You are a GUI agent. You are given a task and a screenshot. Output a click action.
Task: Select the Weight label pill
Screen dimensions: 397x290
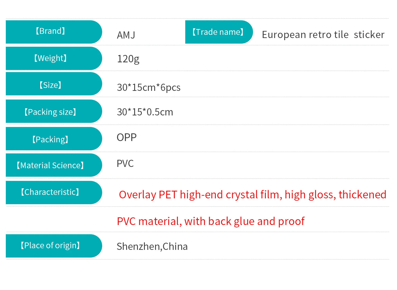pyautogui.click(x=50, y=58)
